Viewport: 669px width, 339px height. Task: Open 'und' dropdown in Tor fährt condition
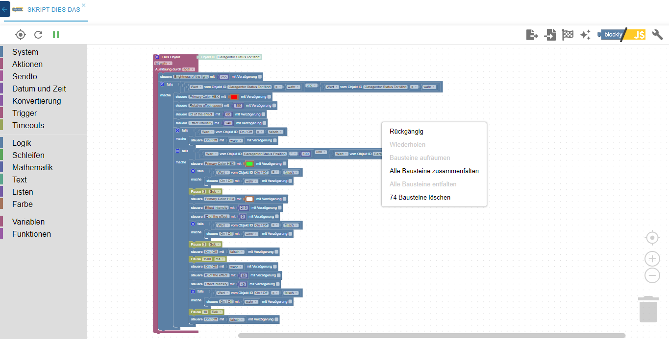tap(311, 86)
